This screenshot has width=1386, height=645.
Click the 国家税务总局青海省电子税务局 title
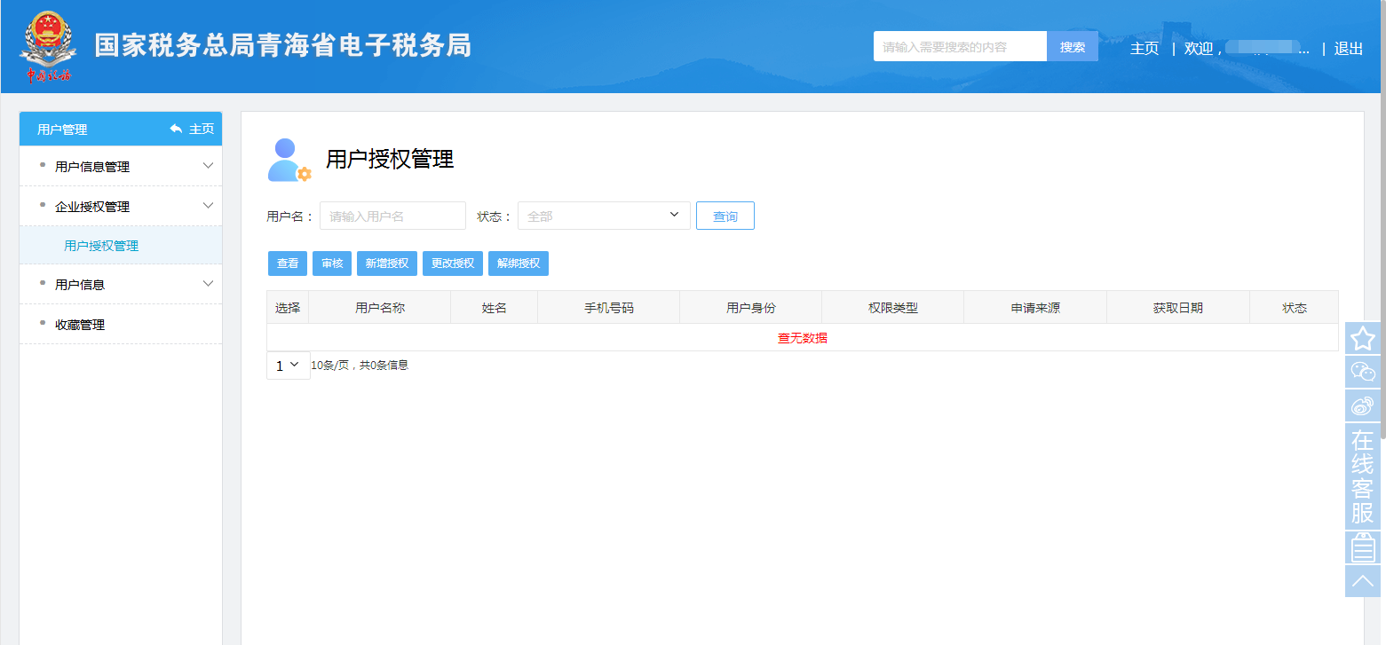tap(283, 45)
